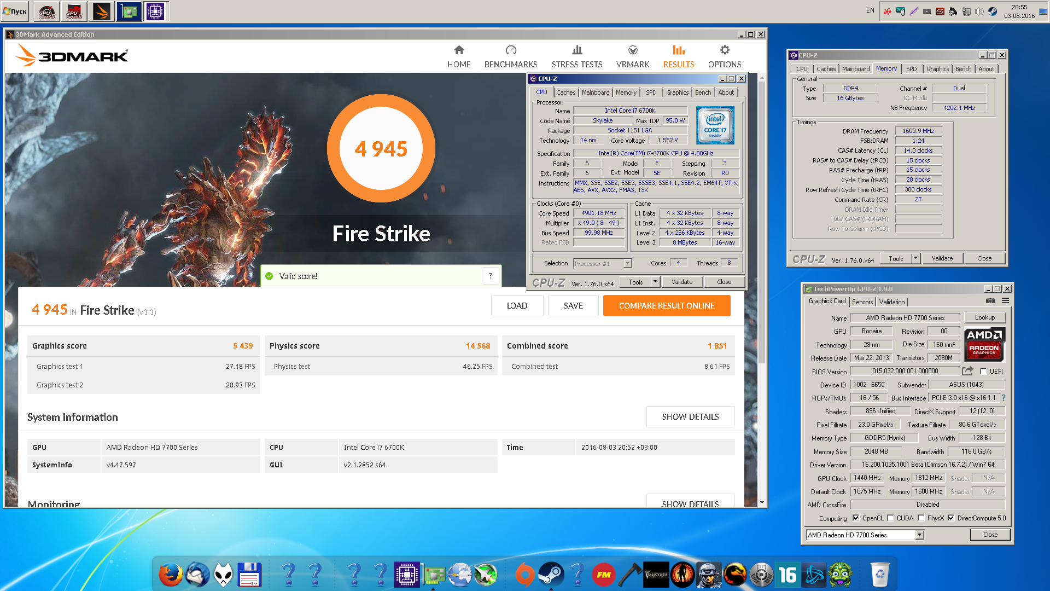Image resolution: width=1050 pixels, height=591 pixels.
Task: Open the AMD Radeon HD 7700 card selector
Action: point(865,535)
